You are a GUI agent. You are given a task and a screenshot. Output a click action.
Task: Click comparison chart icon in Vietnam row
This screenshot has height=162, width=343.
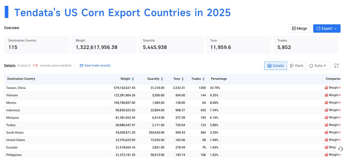tap(326, 95)
